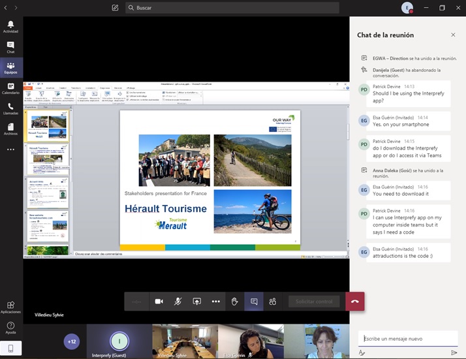Viewport: 466px width, 359px height.
Task: Close the Chat de la reunión panel
Action: click(453, 35)
